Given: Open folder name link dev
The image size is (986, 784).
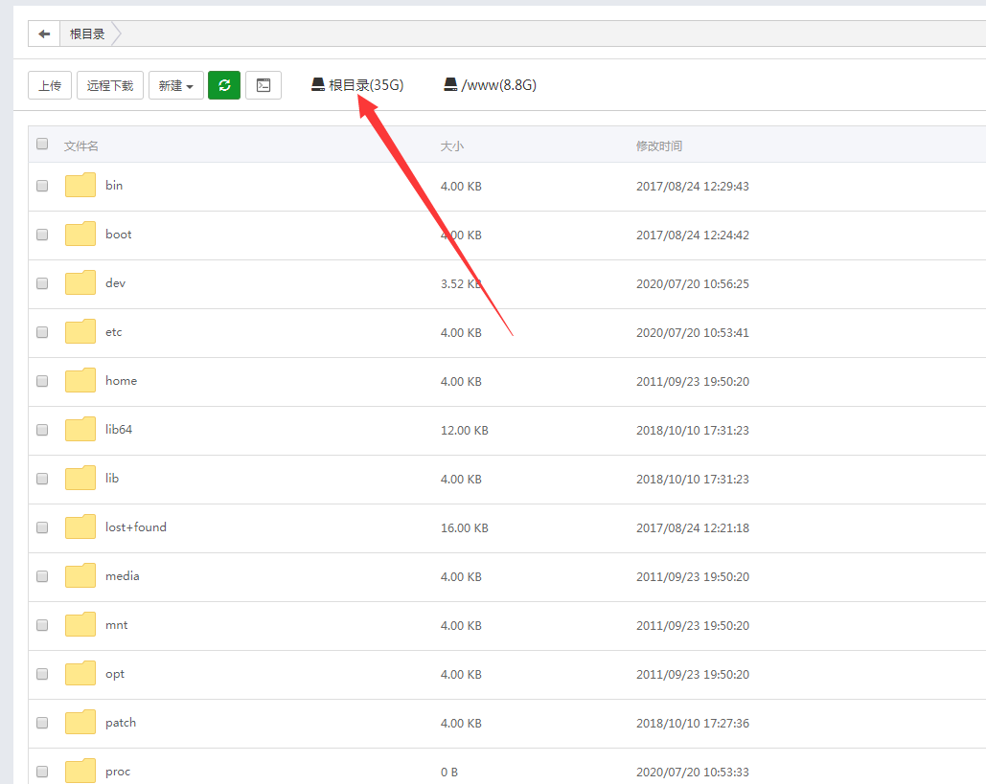Looking at the screenshot, I should 115,283.
